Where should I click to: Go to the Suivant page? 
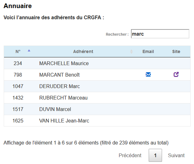pyautogui.click(x=176, y=155)
